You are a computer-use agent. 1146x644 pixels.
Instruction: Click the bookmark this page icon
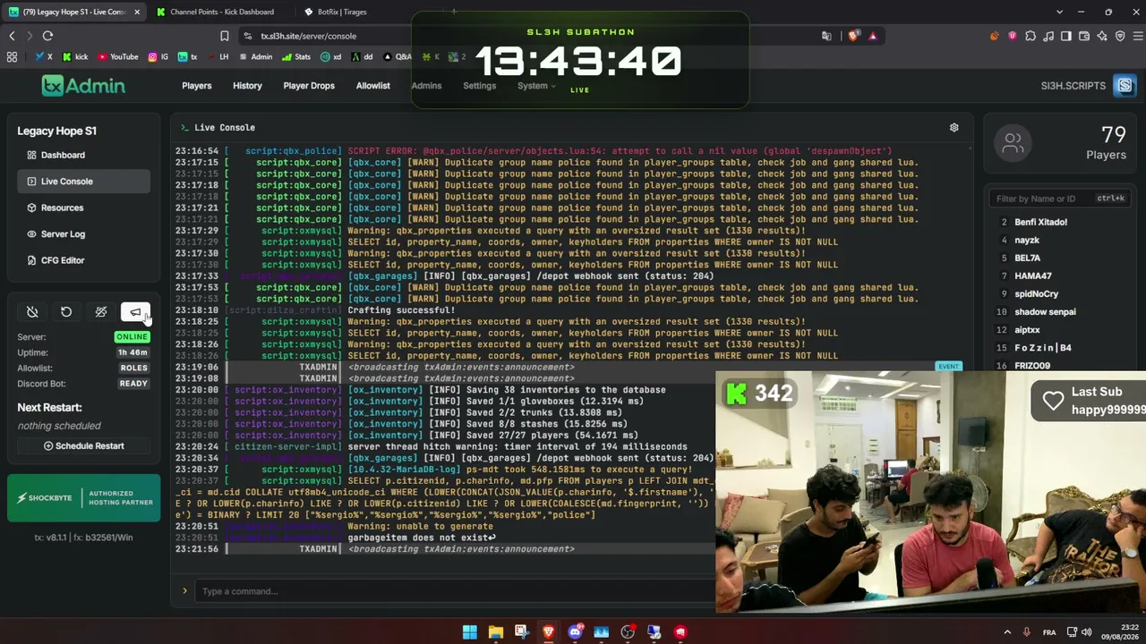(x=225, y=36)
